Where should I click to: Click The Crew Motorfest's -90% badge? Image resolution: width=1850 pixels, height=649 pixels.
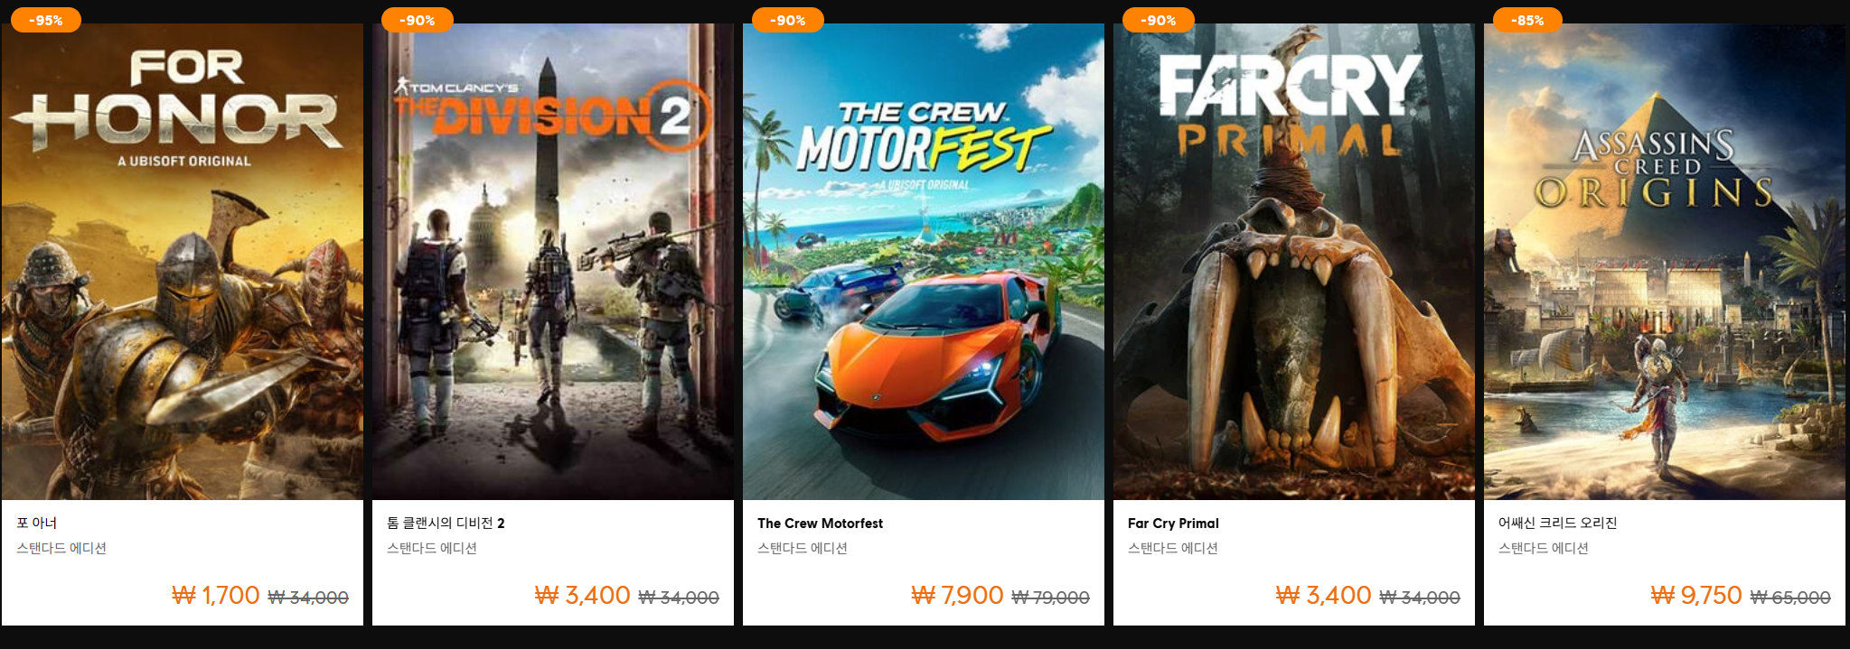(x=787, y=20)
